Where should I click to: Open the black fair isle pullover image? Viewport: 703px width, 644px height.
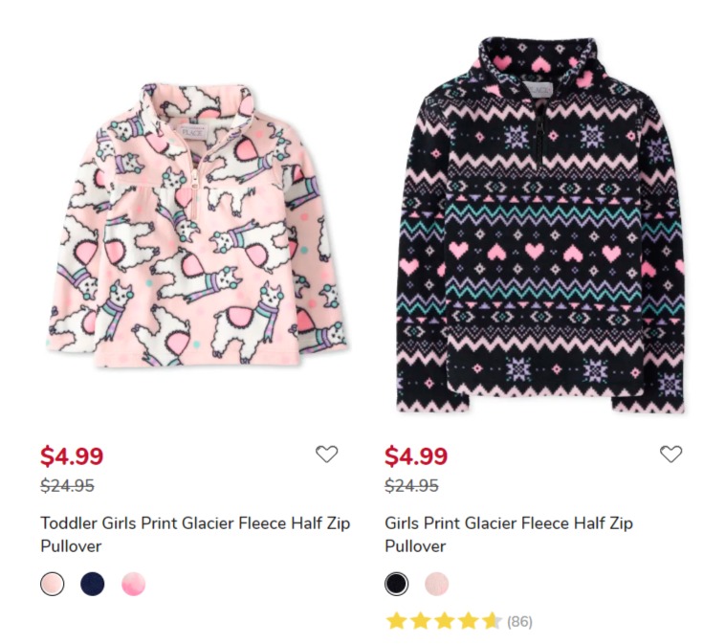540,225
